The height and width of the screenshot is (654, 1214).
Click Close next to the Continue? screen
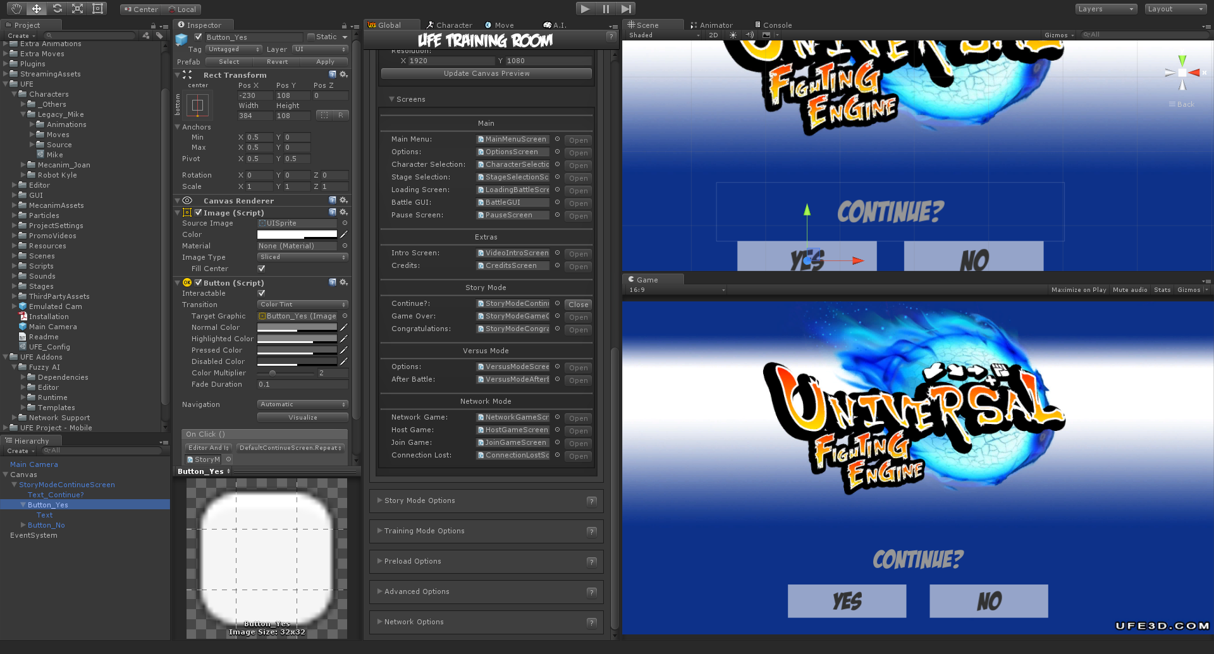[578, 305]
